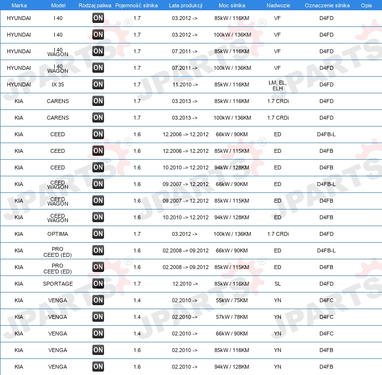The width and height of the screenshot is (382, 375).
Task: Click the 03.2013 -> date in the CARENS 100kW row
Action: [185, 118]
